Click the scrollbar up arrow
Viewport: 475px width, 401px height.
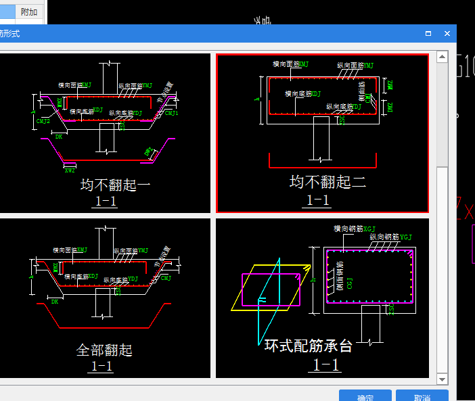click(443, 57)
